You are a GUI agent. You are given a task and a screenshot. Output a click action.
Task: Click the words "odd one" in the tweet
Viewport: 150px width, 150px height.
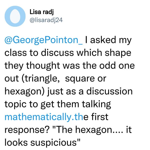click(x=117, y=66)
